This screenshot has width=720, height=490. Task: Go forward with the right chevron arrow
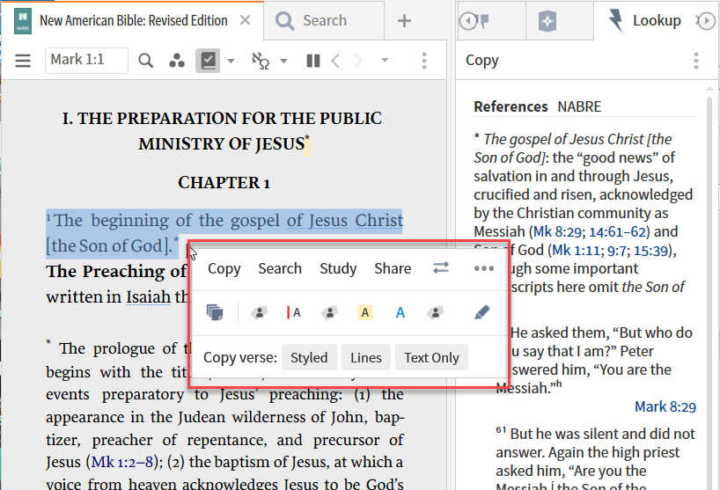click(x=358, y=60)
